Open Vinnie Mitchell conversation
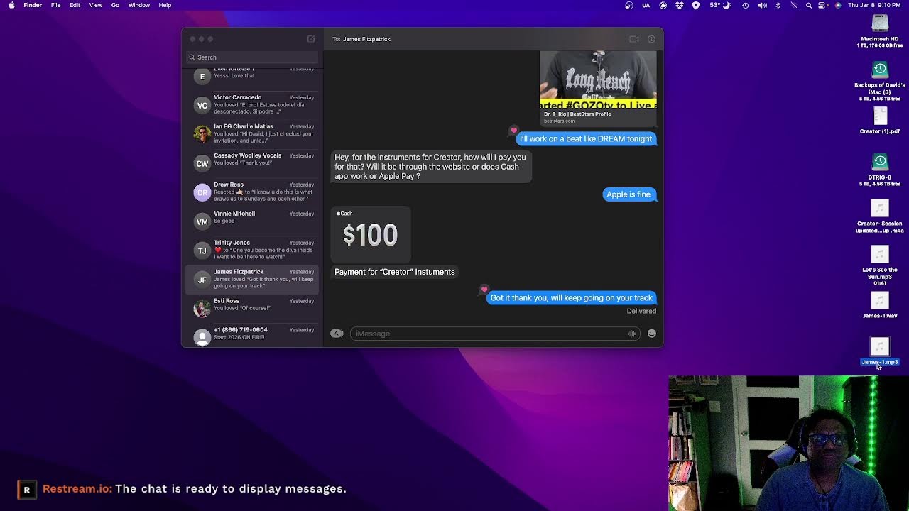 point(252,221)
